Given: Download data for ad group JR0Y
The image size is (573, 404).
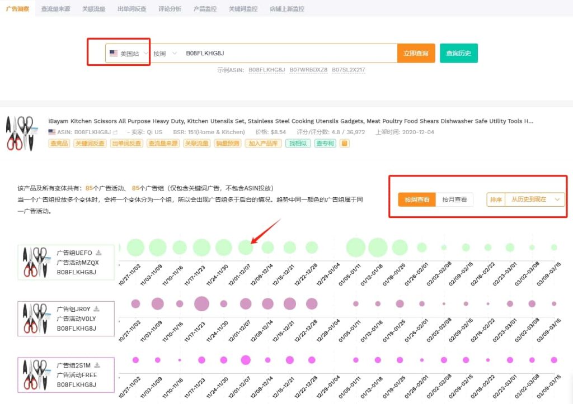Looking at the screenshot, I should coord(96,308).
